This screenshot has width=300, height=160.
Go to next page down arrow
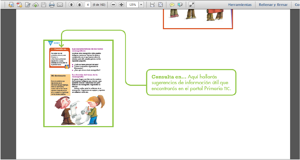tap(79, 5)
